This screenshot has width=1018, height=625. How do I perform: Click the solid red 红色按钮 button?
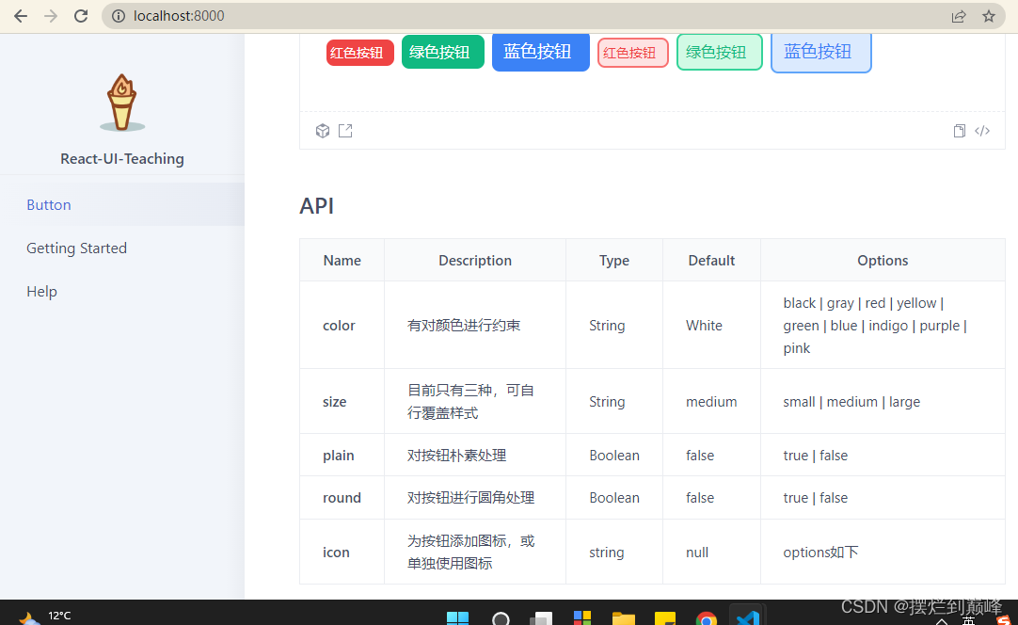coord(359,52)
